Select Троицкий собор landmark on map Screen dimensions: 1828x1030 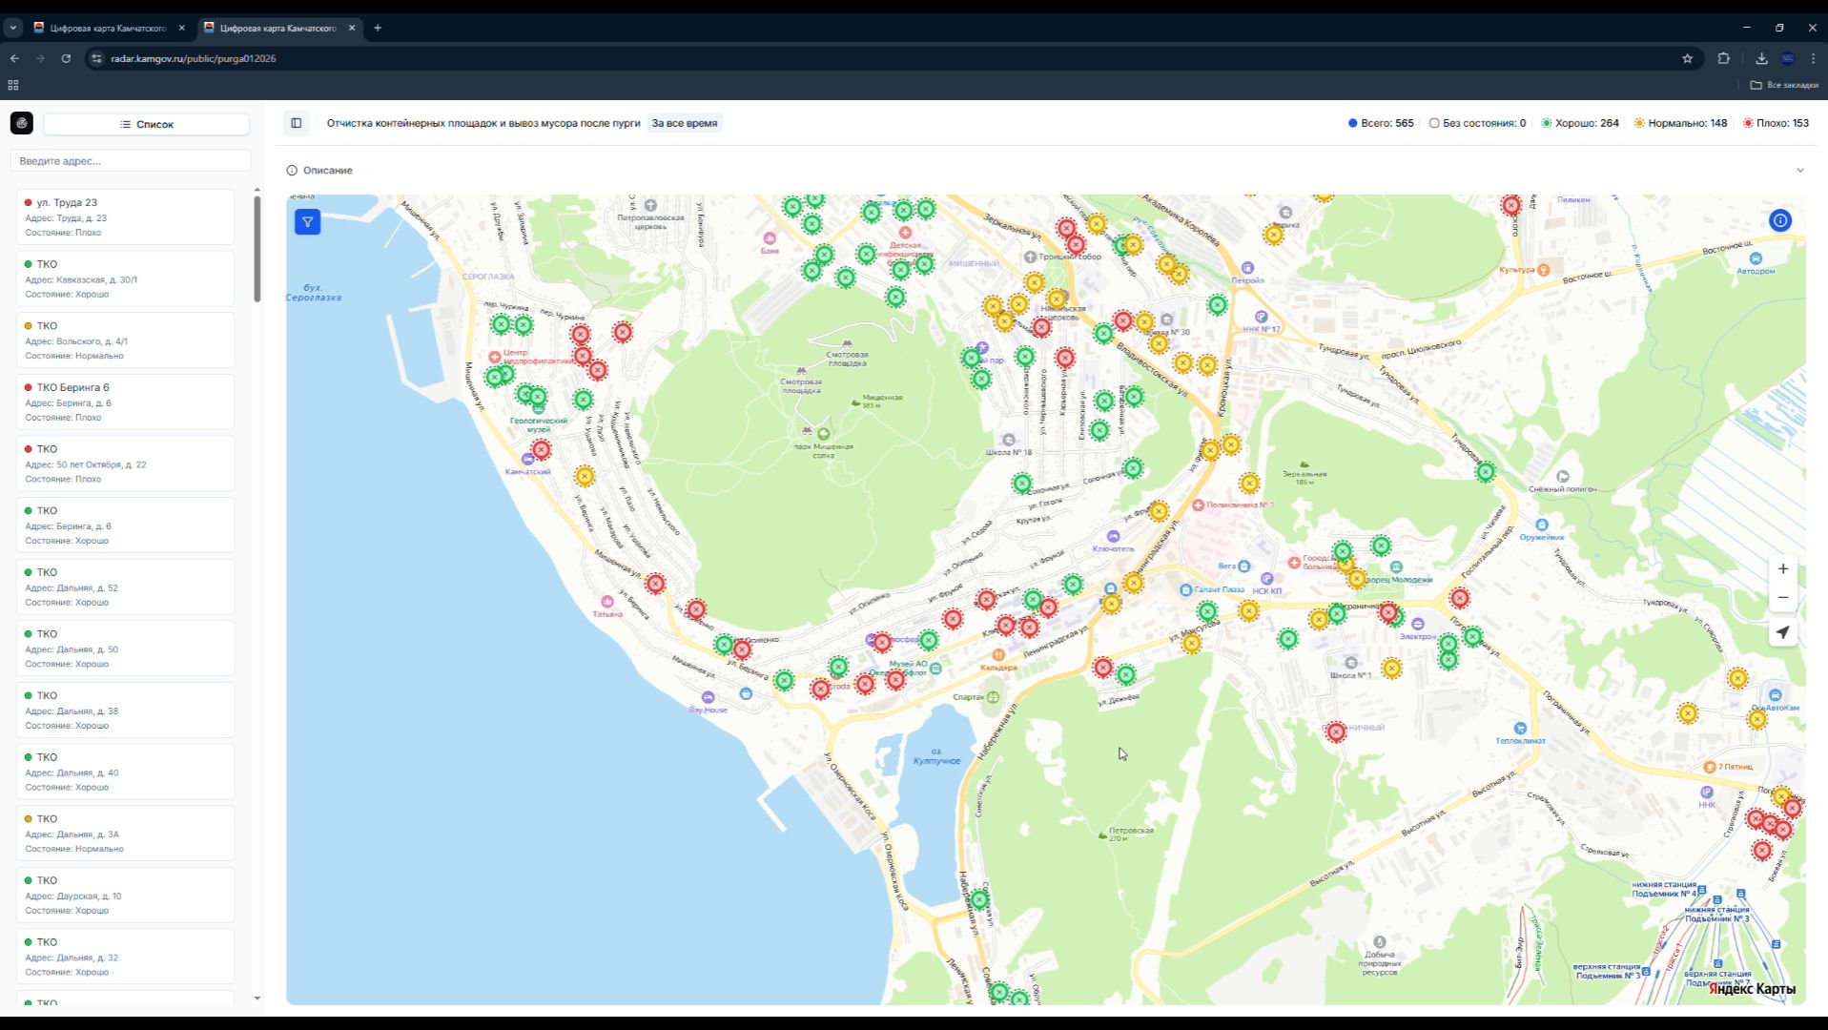[x=1030, y=257]
